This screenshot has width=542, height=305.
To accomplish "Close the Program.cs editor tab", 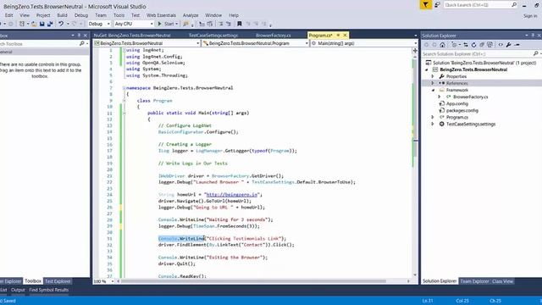I will tap(345, 36).
